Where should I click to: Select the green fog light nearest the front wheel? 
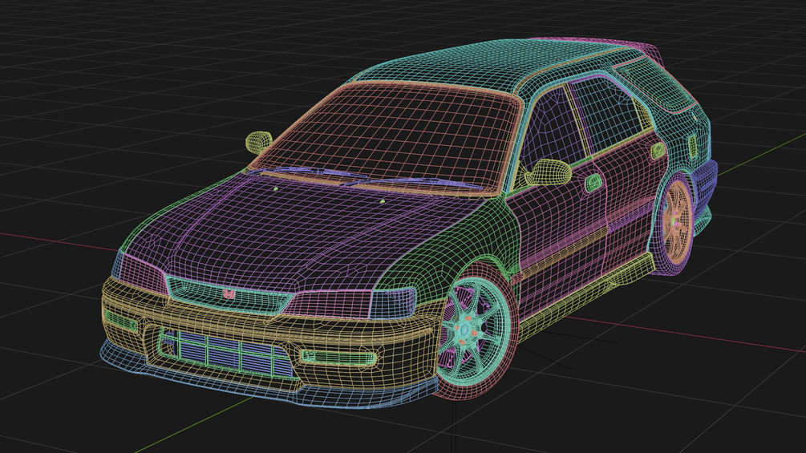click(x=338, y=358)
